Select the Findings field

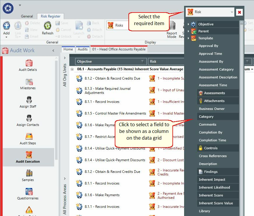click(x=218, y=172)
